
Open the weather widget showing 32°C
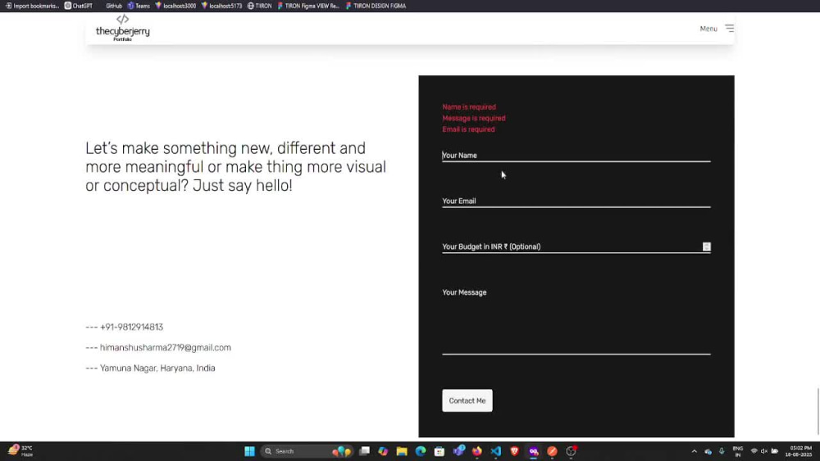21,451
